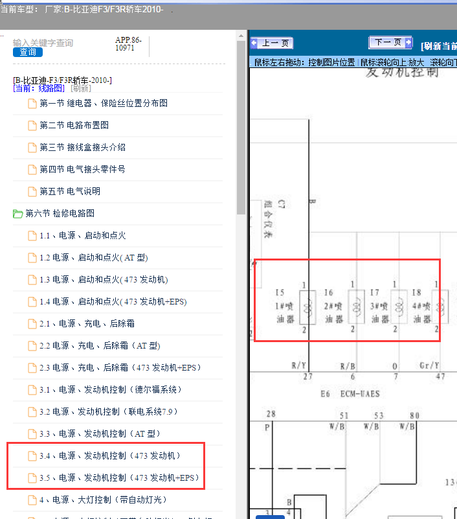Select 3.5、电源、发动机控制（473 发动机+EPS）
This screenshot has height=519, width=457.
tap(119, 478)
